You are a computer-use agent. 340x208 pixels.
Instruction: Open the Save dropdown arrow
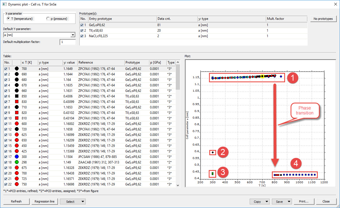[289, 202]
